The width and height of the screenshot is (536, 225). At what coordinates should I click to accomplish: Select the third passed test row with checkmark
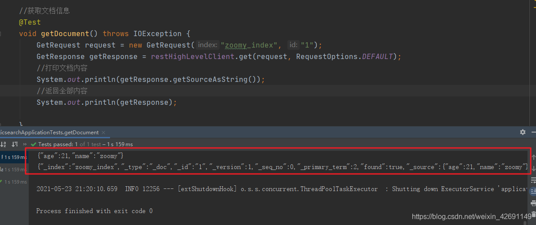(14, 182)
